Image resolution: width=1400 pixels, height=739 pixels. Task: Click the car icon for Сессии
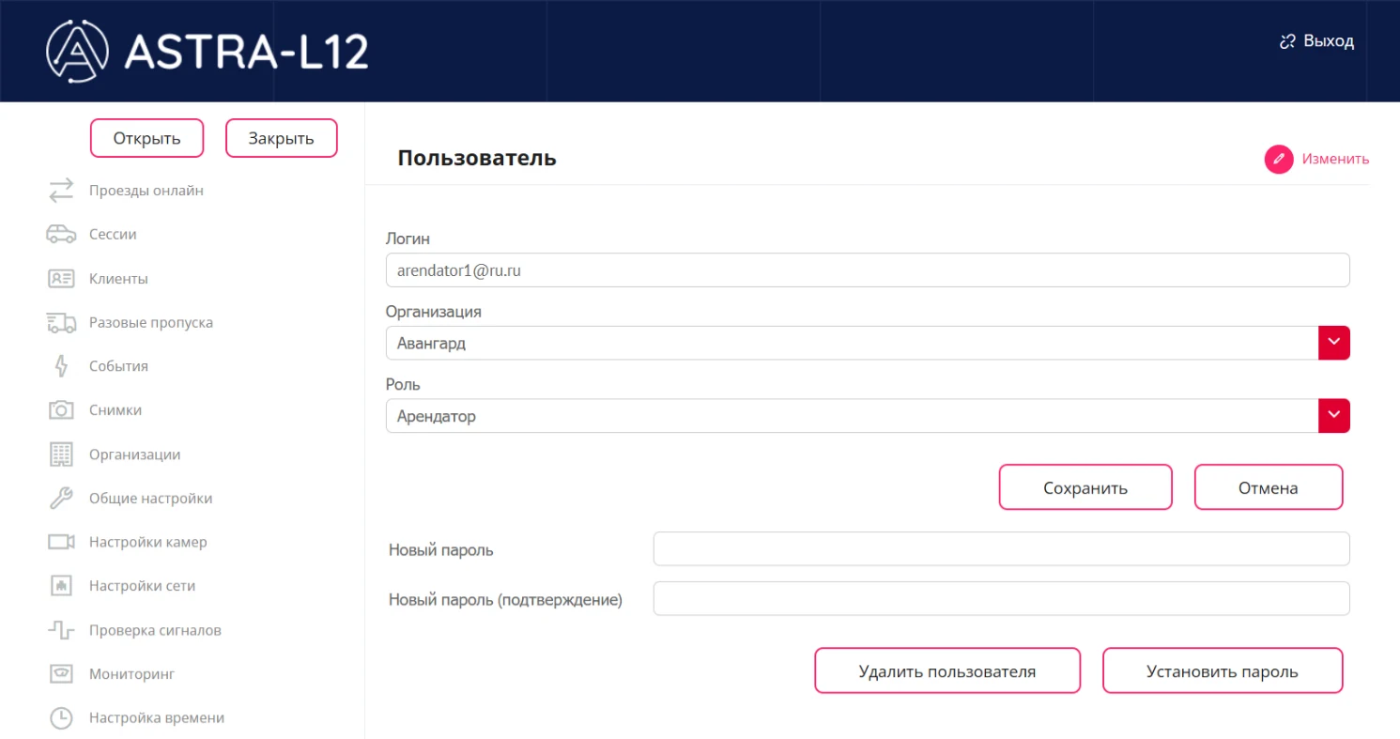pos(61,235)
